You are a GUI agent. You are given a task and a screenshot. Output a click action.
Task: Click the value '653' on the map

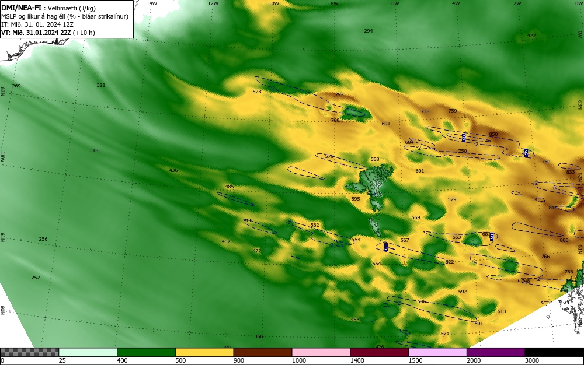pyautogui.click(x=457, y=237)
